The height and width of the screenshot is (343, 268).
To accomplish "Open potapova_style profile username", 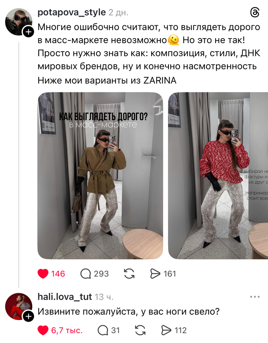I will click(72, 13).
